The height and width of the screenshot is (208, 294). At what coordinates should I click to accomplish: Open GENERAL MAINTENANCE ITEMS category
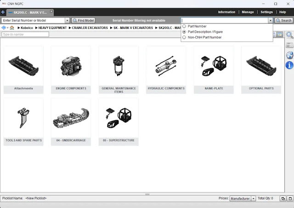(x=119, y=70)
